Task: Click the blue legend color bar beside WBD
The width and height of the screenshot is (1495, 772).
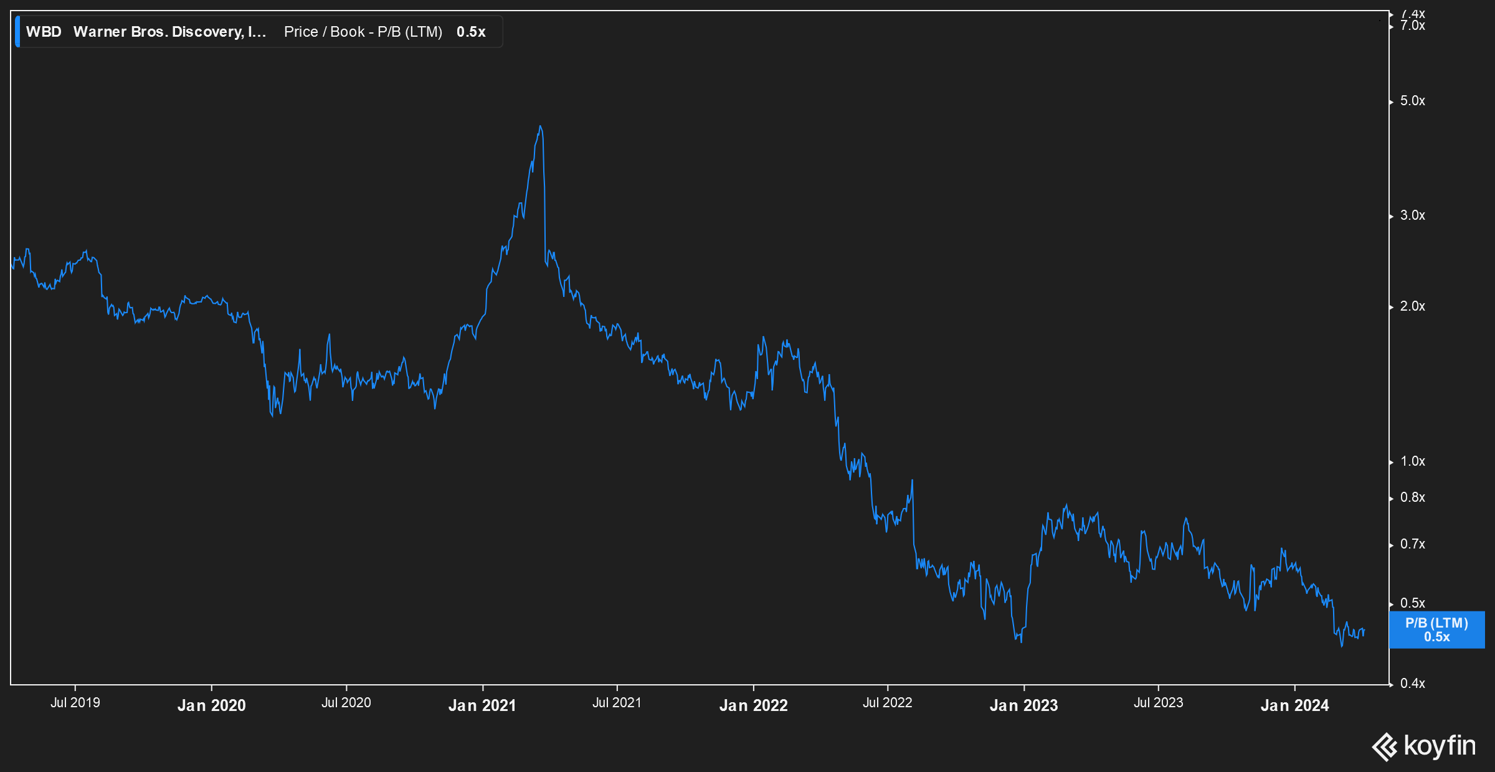Action: click(x=17, y=32)
